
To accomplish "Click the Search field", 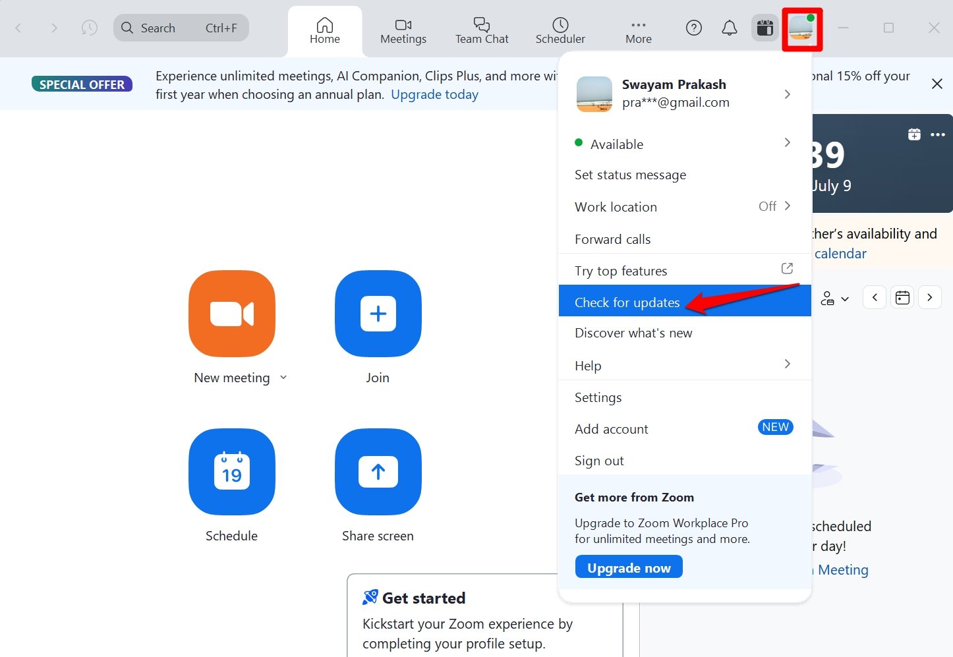I will point(181,28).
